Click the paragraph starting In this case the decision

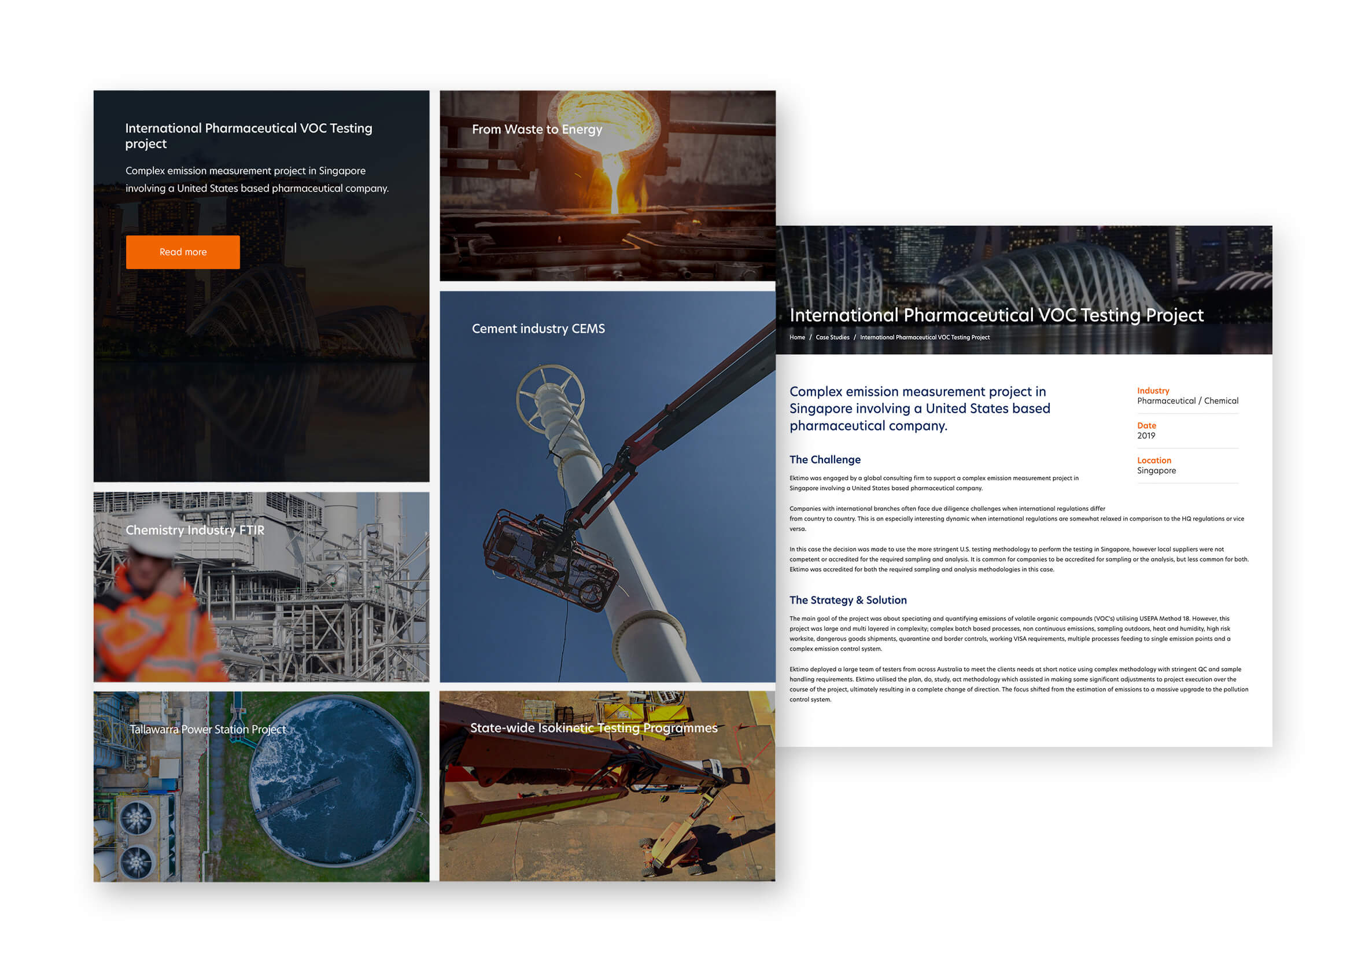[1019, 559]
